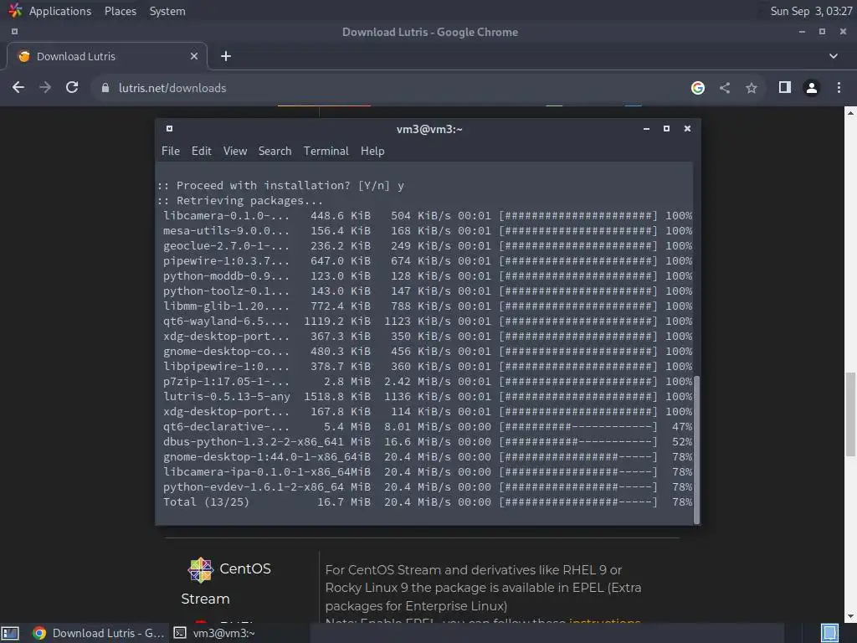The width and height of the screenshot is (857, 643).
Task: Open the Places menu
Action: pyautogui.click(x=121, y=11)
